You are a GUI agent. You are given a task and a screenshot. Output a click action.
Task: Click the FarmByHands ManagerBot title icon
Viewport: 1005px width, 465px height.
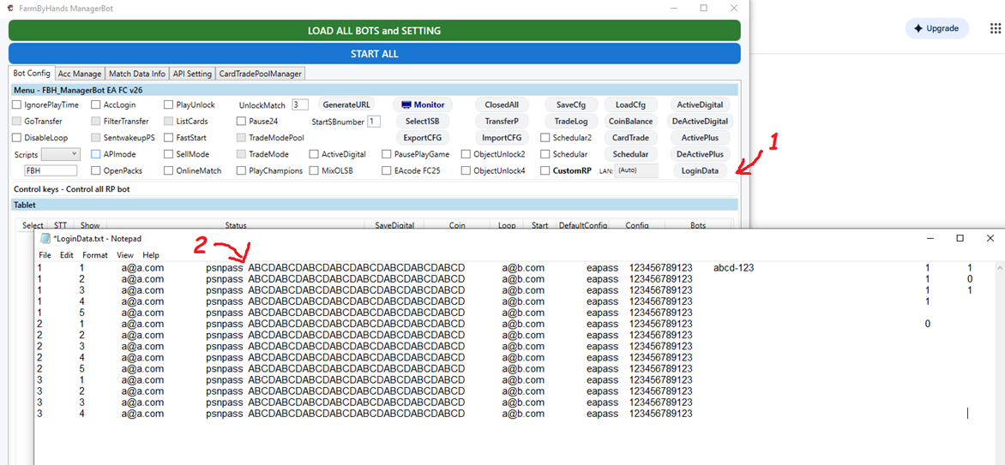pos(11,9)
